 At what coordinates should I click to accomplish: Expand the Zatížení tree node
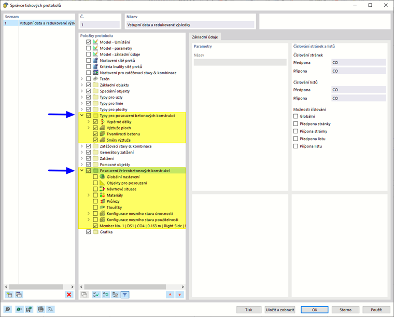point(82,158)
